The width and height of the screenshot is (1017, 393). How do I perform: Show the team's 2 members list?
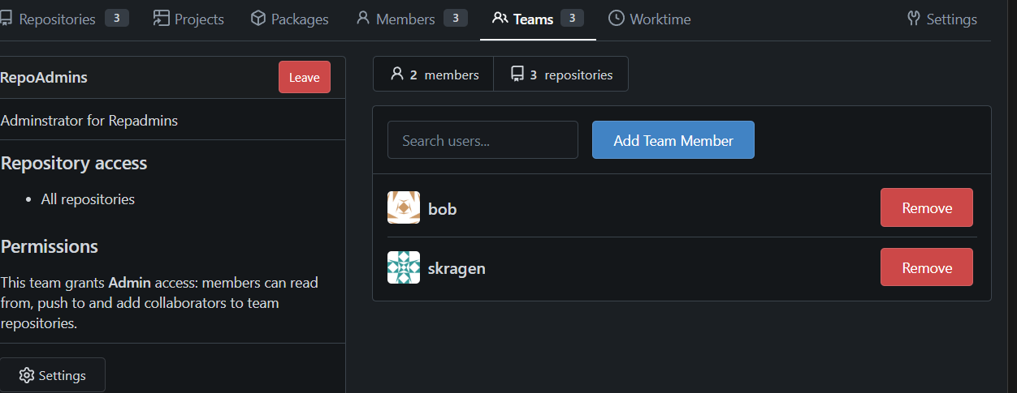click(x=434, y=75)
